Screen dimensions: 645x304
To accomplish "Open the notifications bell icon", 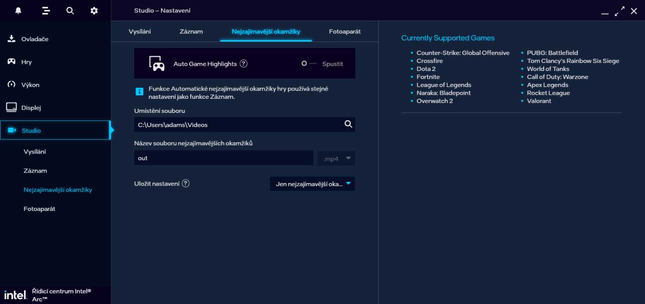I will [x=18, y=11].
